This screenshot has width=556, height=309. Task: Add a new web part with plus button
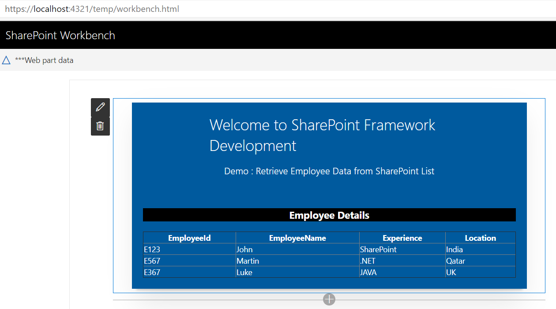(x=329, y=299)
